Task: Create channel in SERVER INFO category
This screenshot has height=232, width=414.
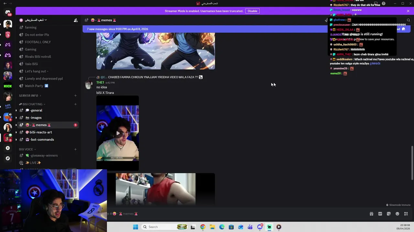Action: click(x=75, y=95)
